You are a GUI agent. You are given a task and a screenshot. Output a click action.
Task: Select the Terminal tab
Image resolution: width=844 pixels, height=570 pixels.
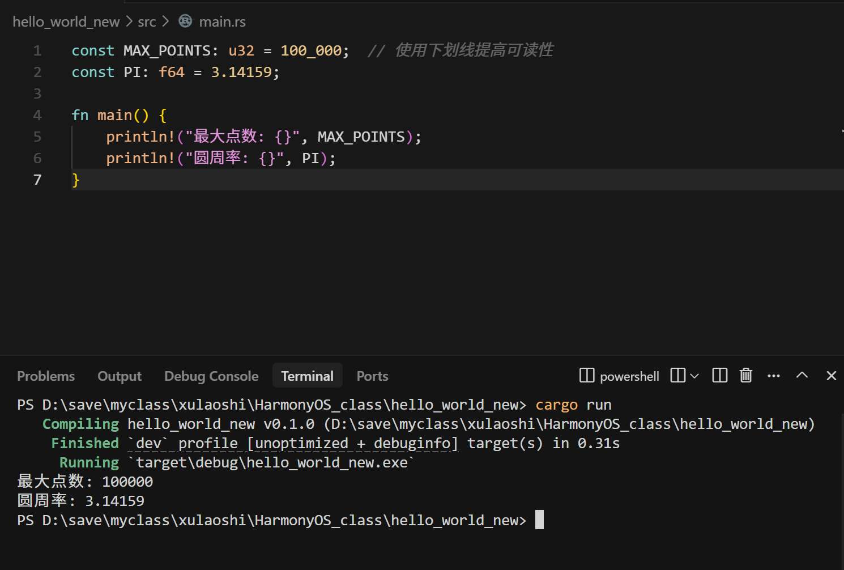(x=308, y=376)
